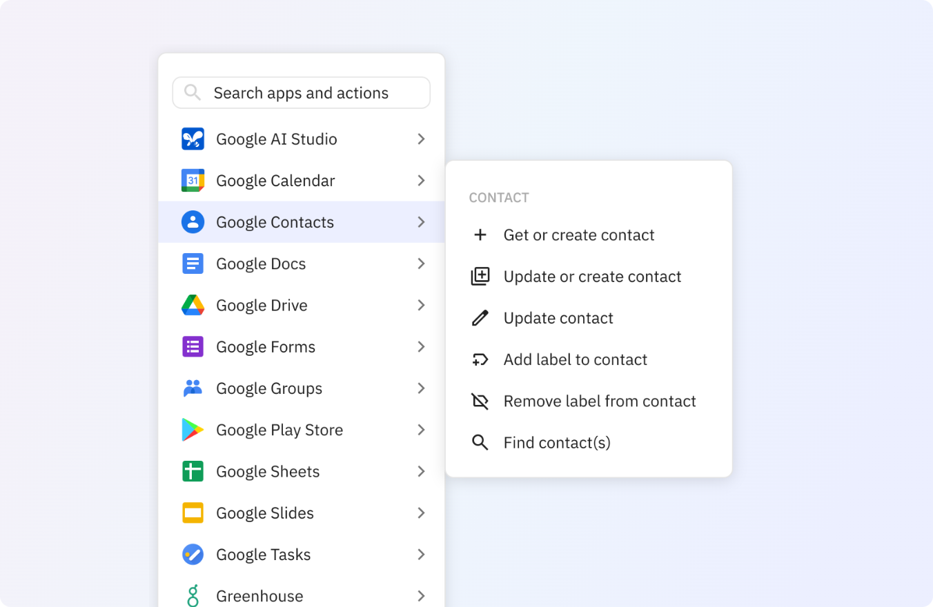The image size is (933, 607).
Task: Expand the Google Calendar chevron
Action: (421, 181)
